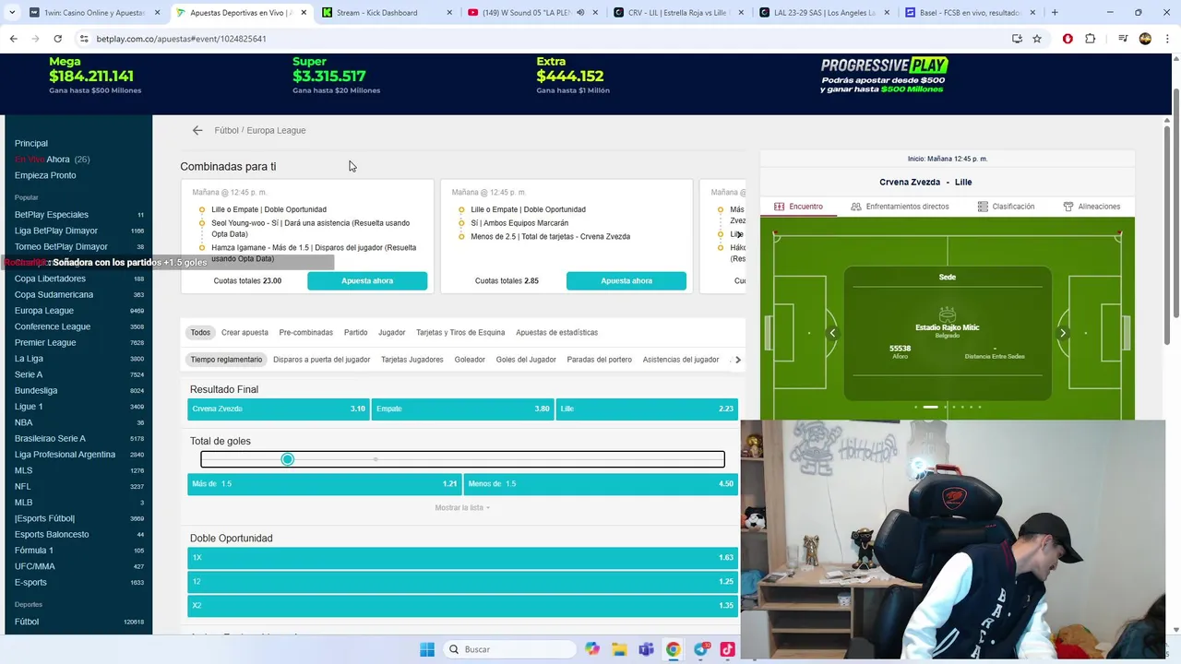Open BetPlay Especiales in the sidebar
Screen dimensions: 1181x664
[x=52, y=215]
